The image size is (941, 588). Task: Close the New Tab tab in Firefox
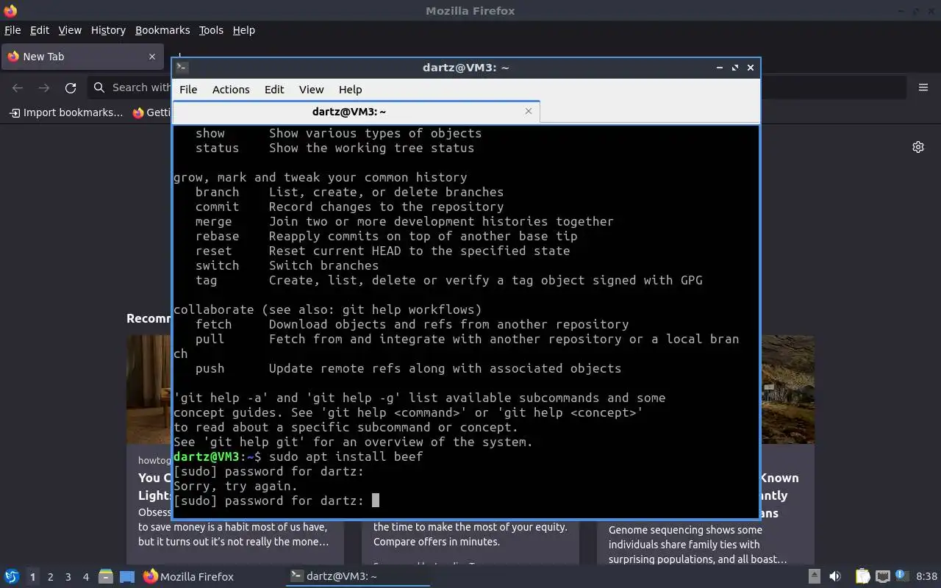point(152,57)
